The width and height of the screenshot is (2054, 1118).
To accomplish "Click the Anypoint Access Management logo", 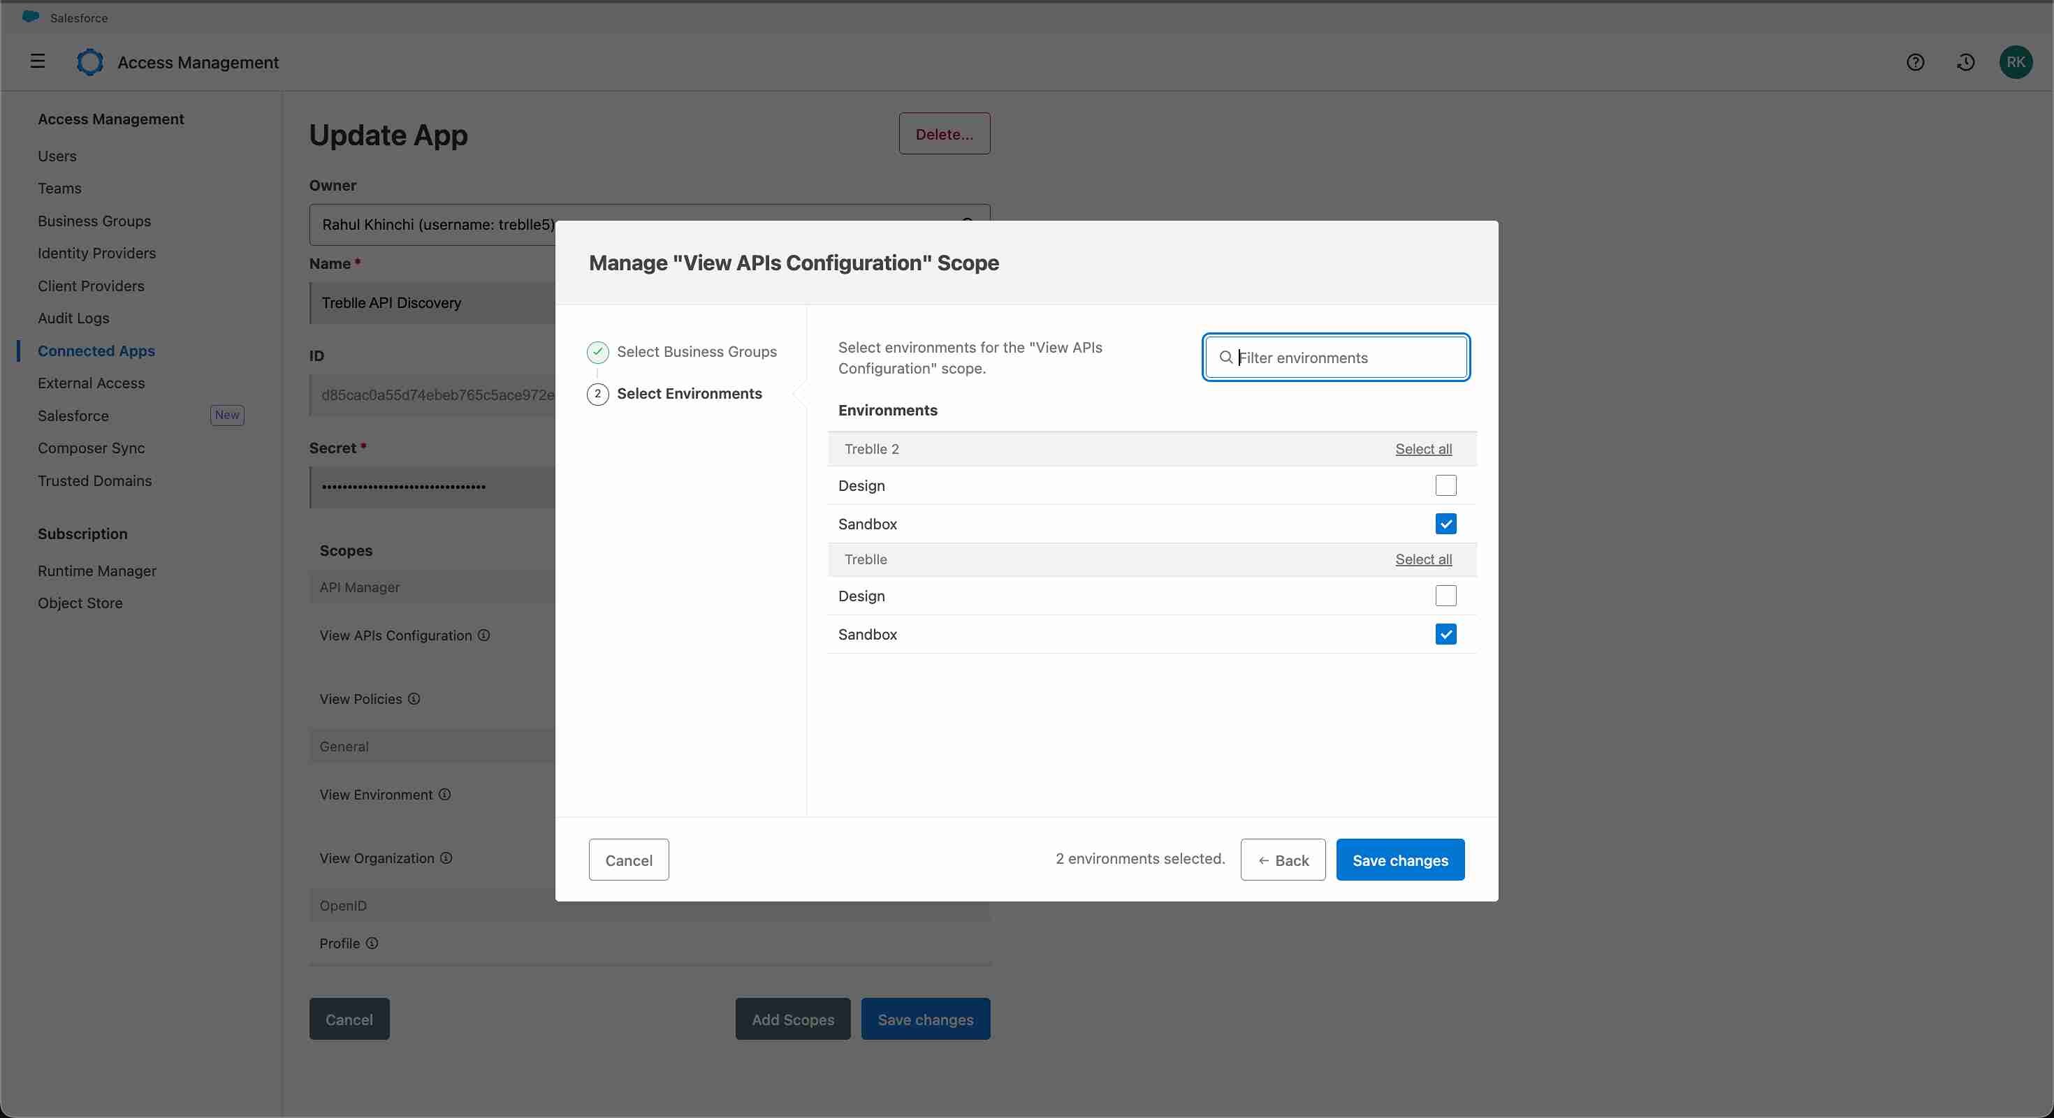I will (x=90, y=62).
